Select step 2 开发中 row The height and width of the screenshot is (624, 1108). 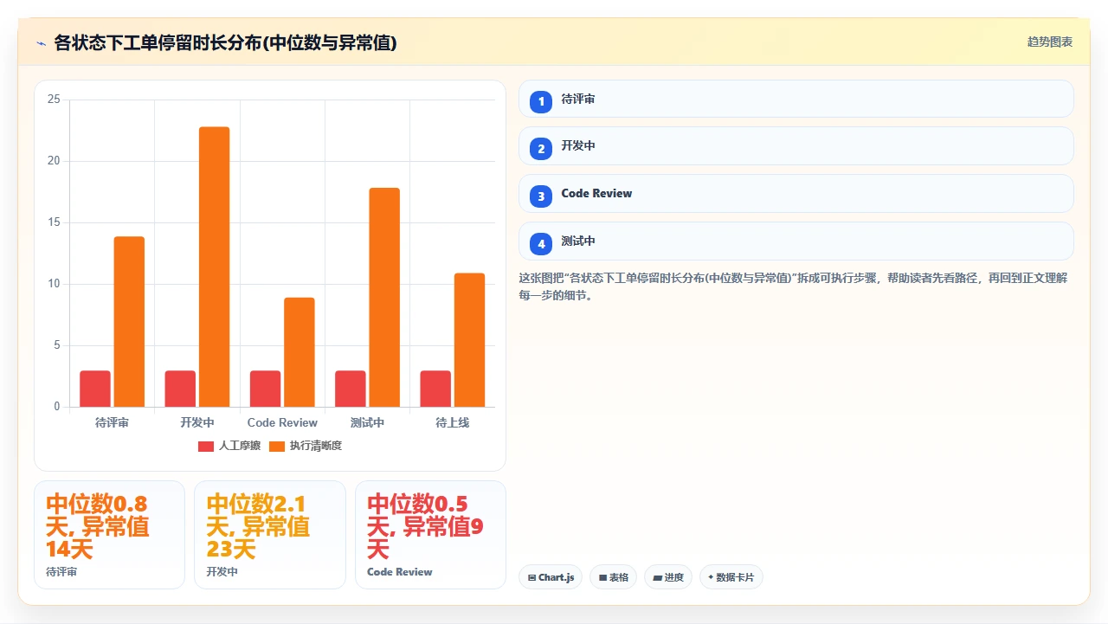point(796,146)
